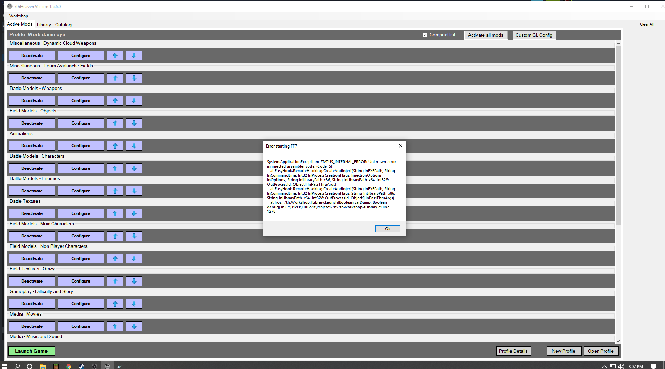
Task: Move Animations mod down in load order
Action: [134, 146]
